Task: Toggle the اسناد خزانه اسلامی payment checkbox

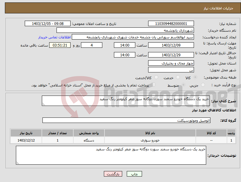Action: (153, 85)
